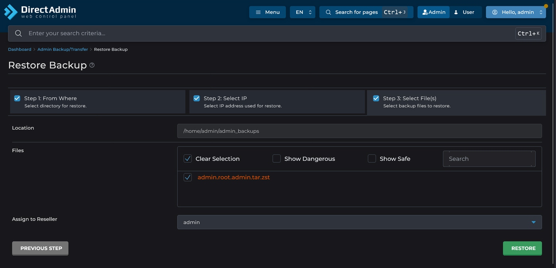Toggle the Clear Selection checkbox
556x268 pixels.
(x=188, y=159)
